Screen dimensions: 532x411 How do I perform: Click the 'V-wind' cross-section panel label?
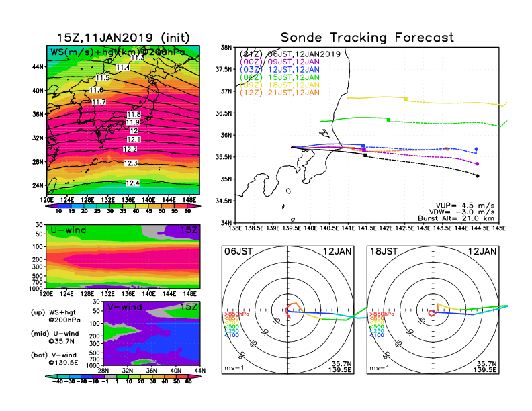click(124, 307)
